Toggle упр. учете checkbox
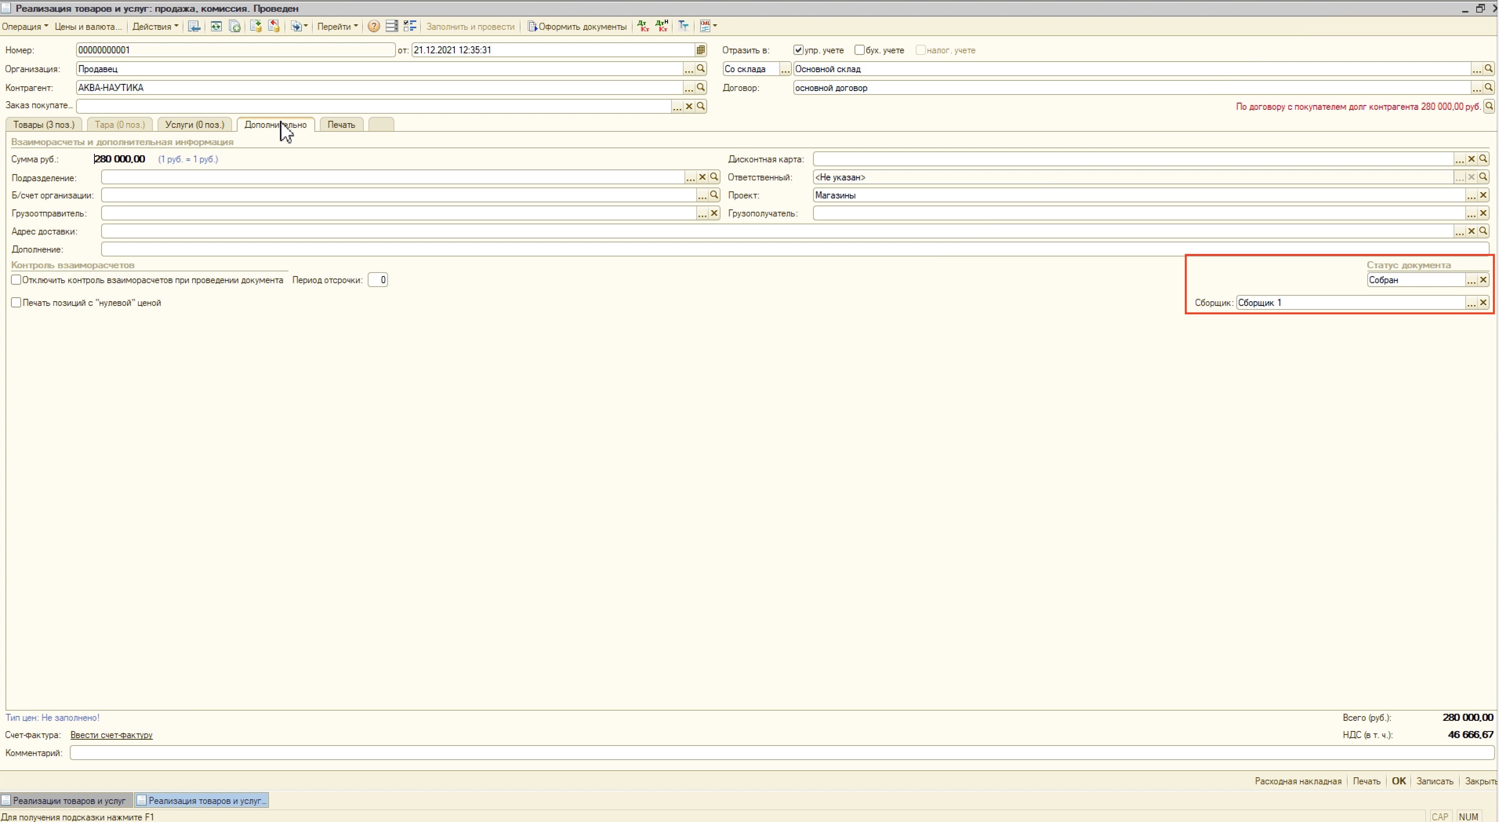This screenshot has height=822, width=1499. [798, 50]
